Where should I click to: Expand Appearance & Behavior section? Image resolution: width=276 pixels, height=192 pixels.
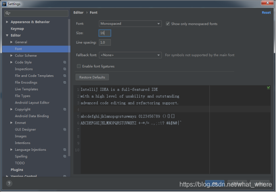[x=7, y=22]
